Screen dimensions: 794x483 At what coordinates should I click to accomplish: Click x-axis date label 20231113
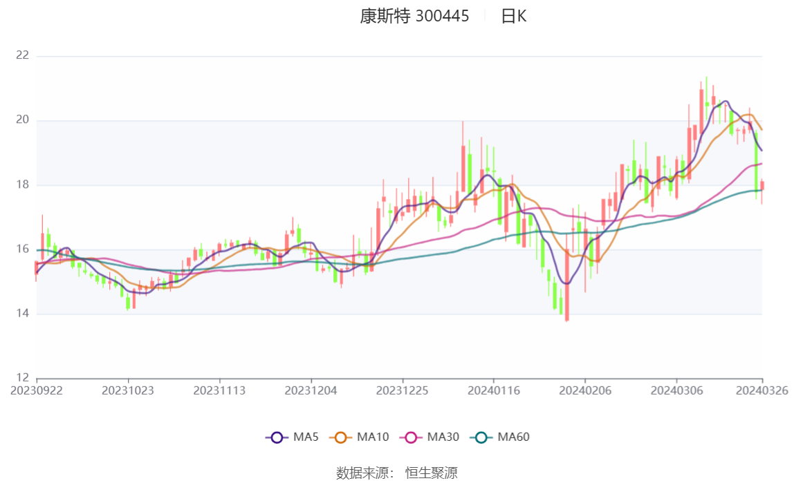click(219, 390)
